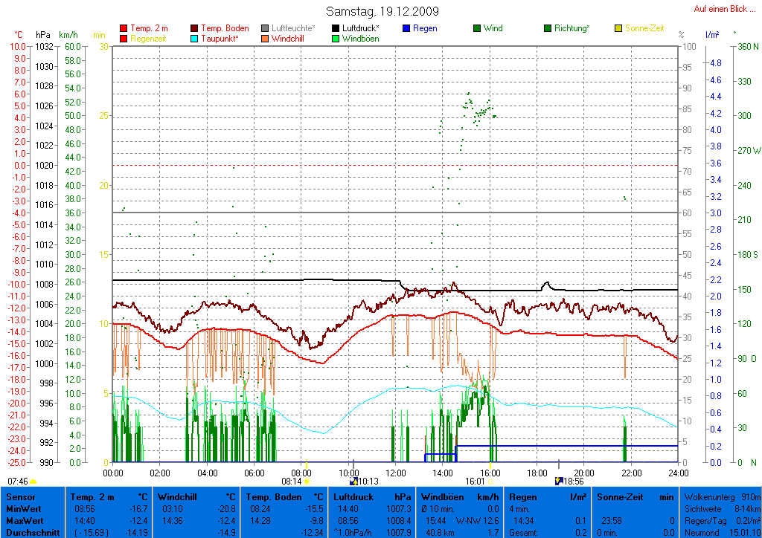Click the cyan Taupunkt legend icon
This screenshot has height=538, width=762.
(x=195, y=39)
